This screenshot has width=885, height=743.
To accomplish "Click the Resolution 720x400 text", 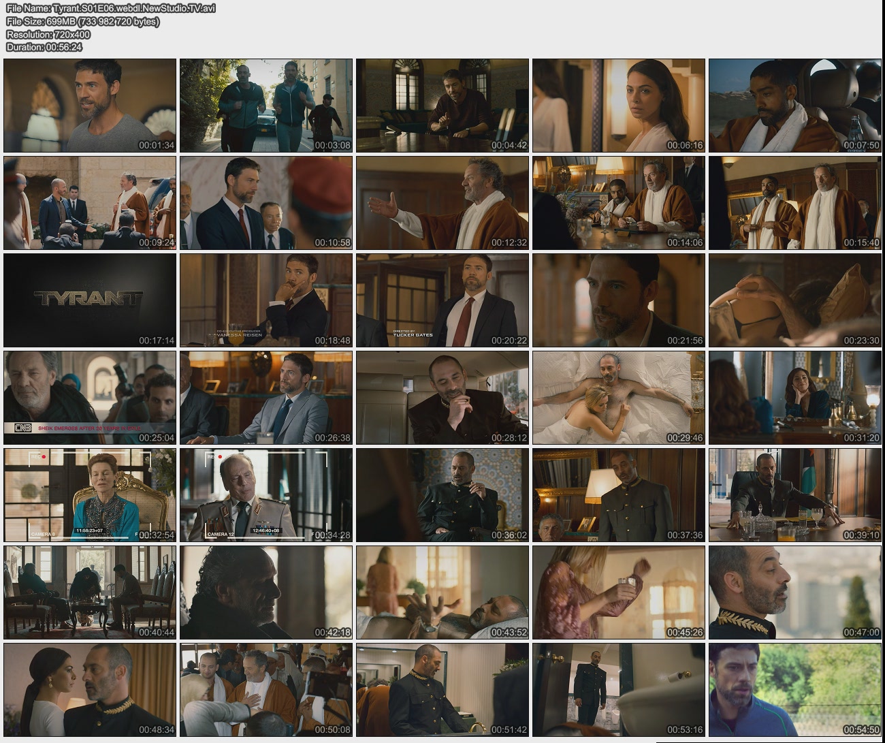I will point(48,34).
